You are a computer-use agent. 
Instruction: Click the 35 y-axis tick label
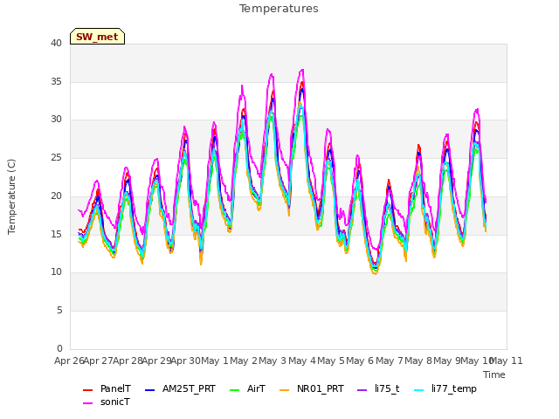click(56, 81)
